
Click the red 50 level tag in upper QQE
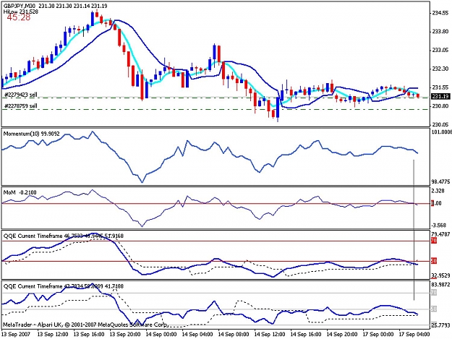(434, 261)
